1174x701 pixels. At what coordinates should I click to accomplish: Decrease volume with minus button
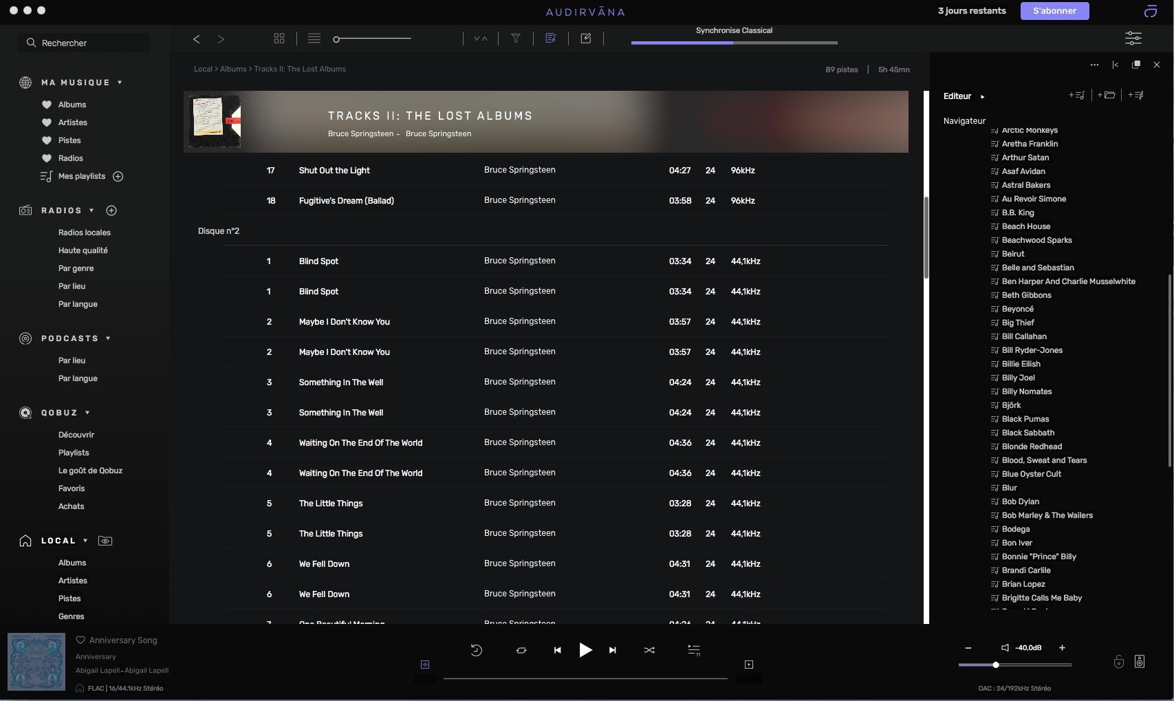(x=968, y=648)
